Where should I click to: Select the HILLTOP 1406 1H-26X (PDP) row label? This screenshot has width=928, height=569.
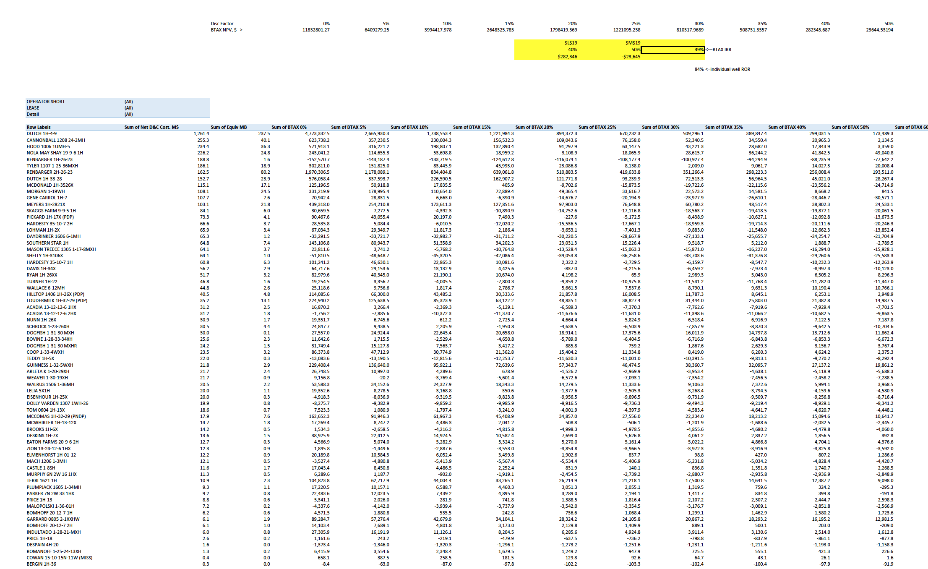55,294
